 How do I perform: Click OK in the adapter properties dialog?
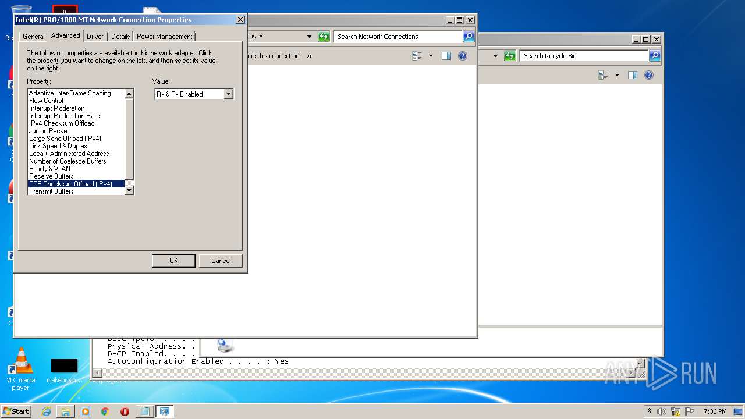point(173,261)
